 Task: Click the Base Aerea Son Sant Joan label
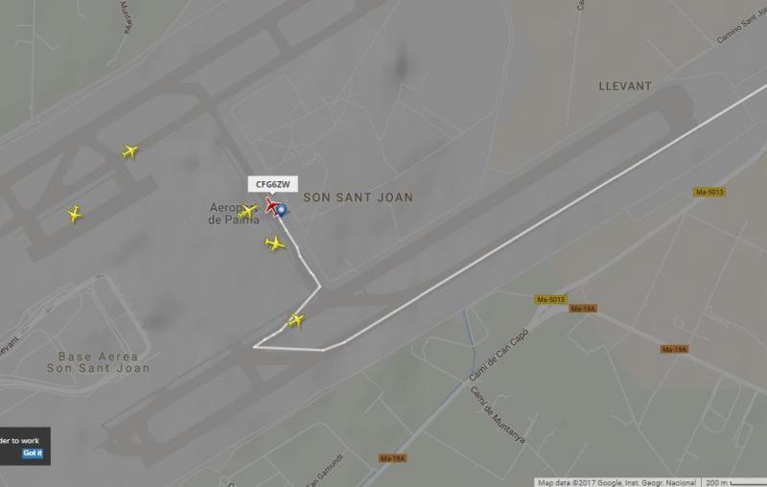click(x=99, y=362)
